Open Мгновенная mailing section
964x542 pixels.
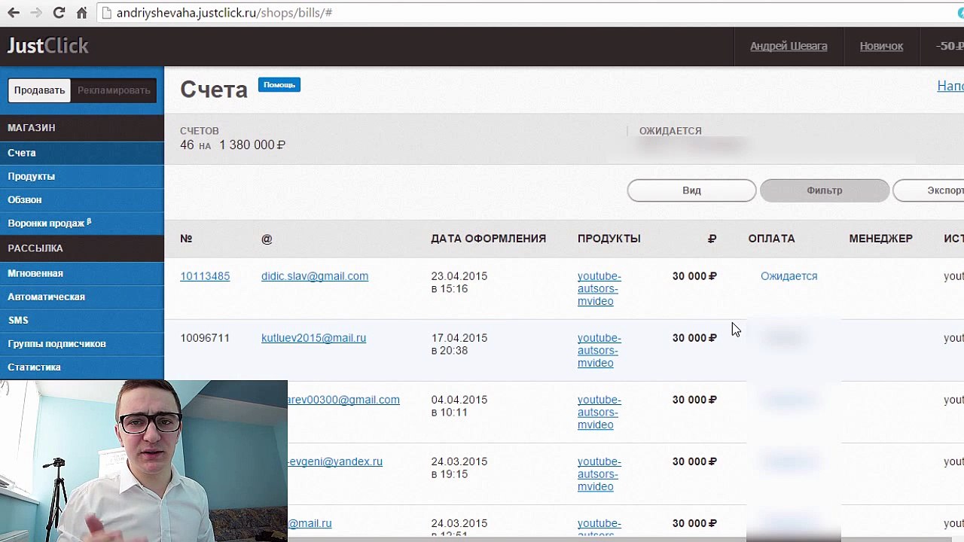pos(82,273)
